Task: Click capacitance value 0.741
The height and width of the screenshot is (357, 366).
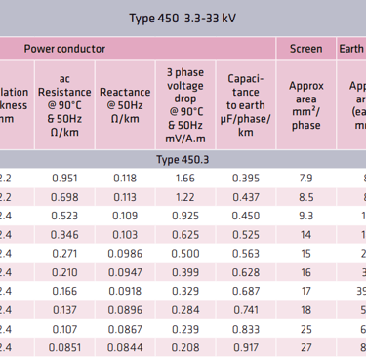Action: pyautogui.click(x=246, y=310)
